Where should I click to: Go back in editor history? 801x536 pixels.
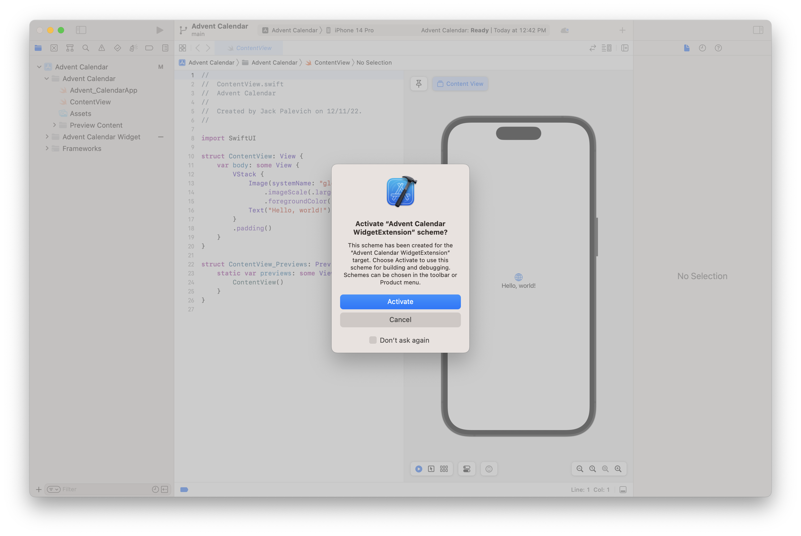coord(198,48)
